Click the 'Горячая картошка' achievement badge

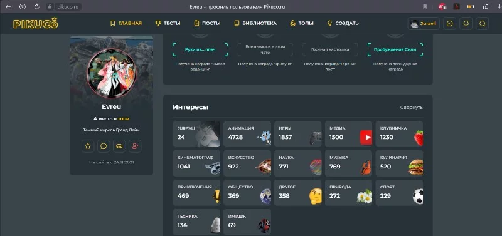tap(330, 49)
